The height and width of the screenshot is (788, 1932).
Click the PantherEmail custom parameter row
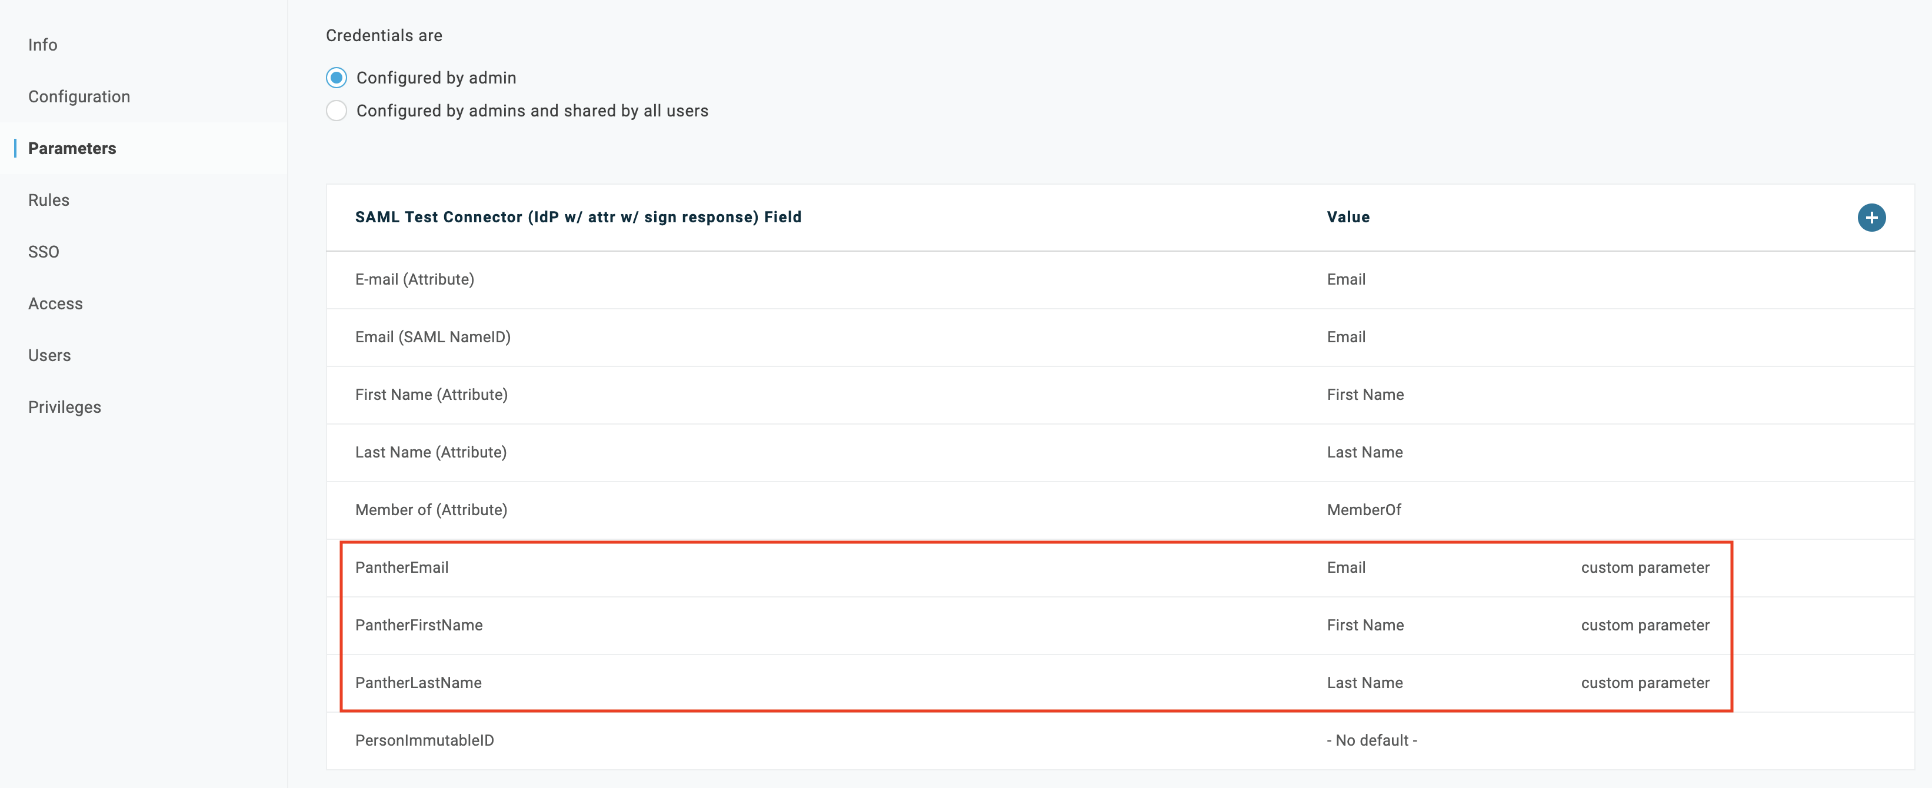402,567
